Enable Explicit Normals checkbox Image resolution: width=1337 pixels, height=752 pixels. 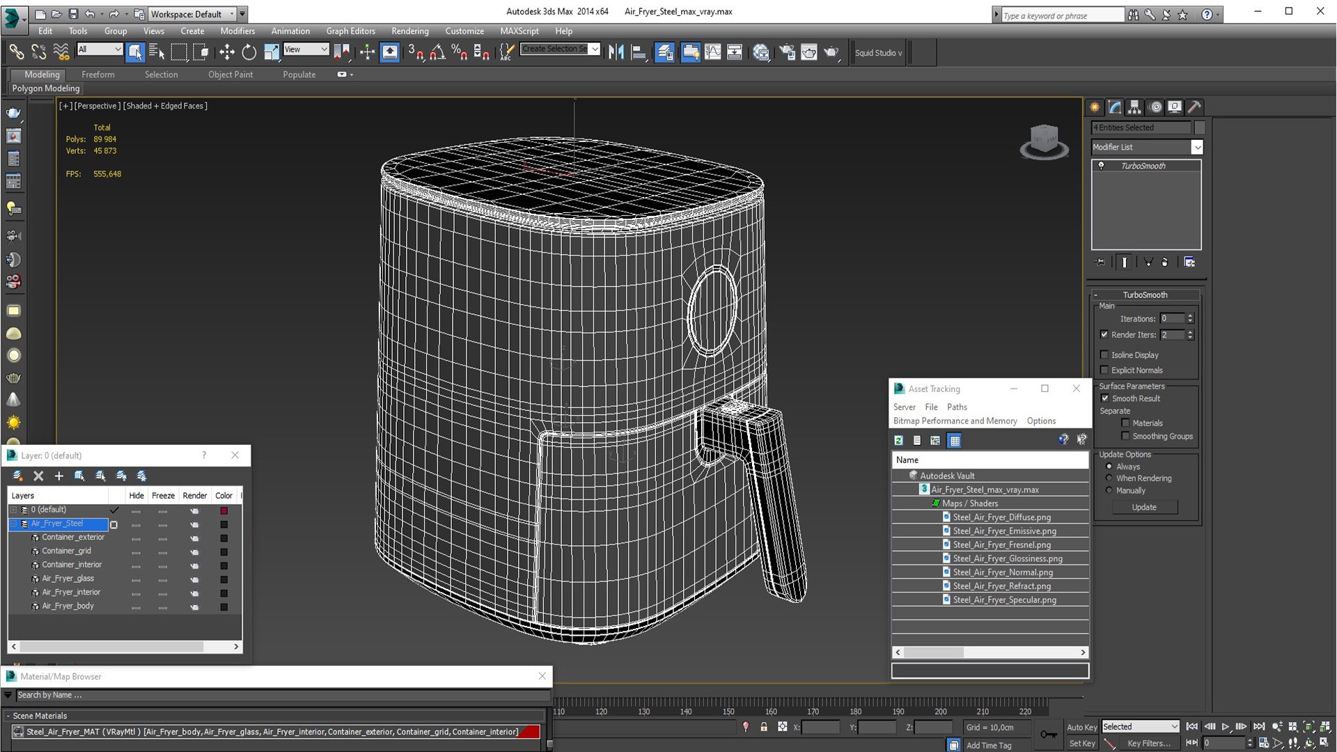click(1104, 370)
